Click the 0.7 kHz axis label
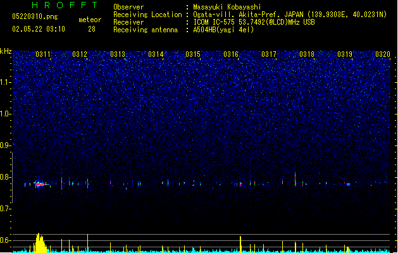Image resolution: width=398 pixels, height=253 pixels. tap(5, 209)
